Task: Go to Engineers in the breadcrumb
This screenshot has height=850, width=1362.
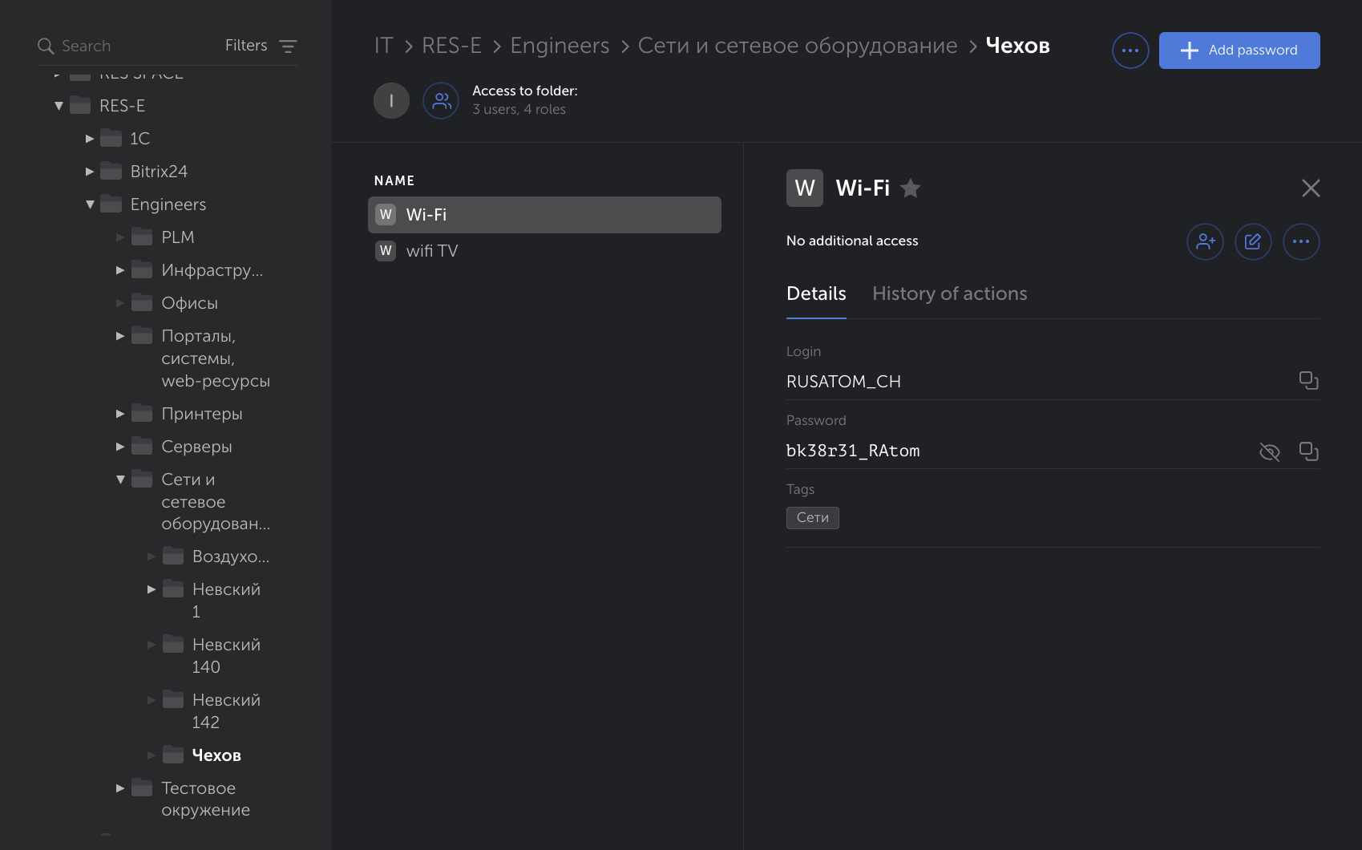Action: click(560, 46)
